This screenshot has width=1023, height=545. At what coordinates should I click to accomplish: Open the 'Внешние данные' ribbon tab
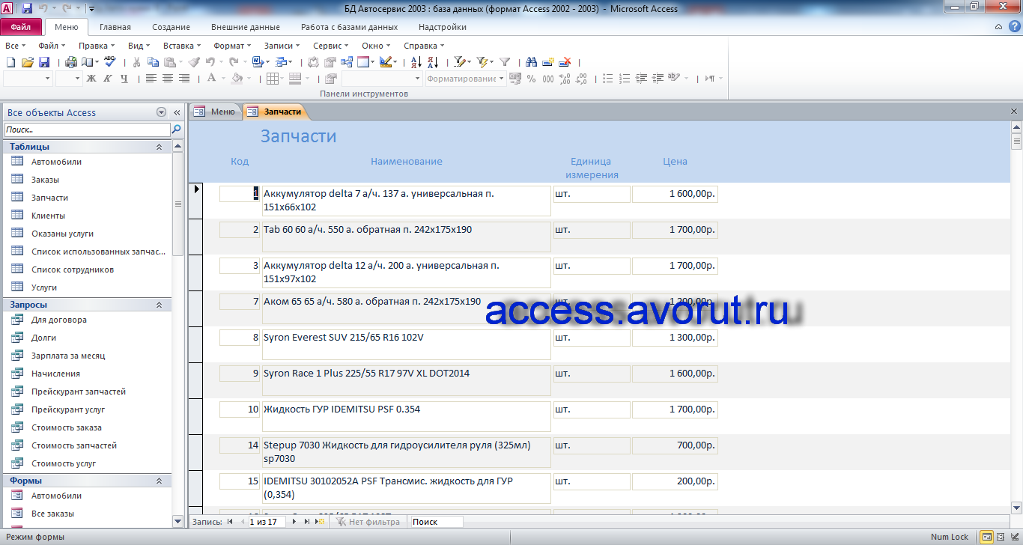point(245,27)
